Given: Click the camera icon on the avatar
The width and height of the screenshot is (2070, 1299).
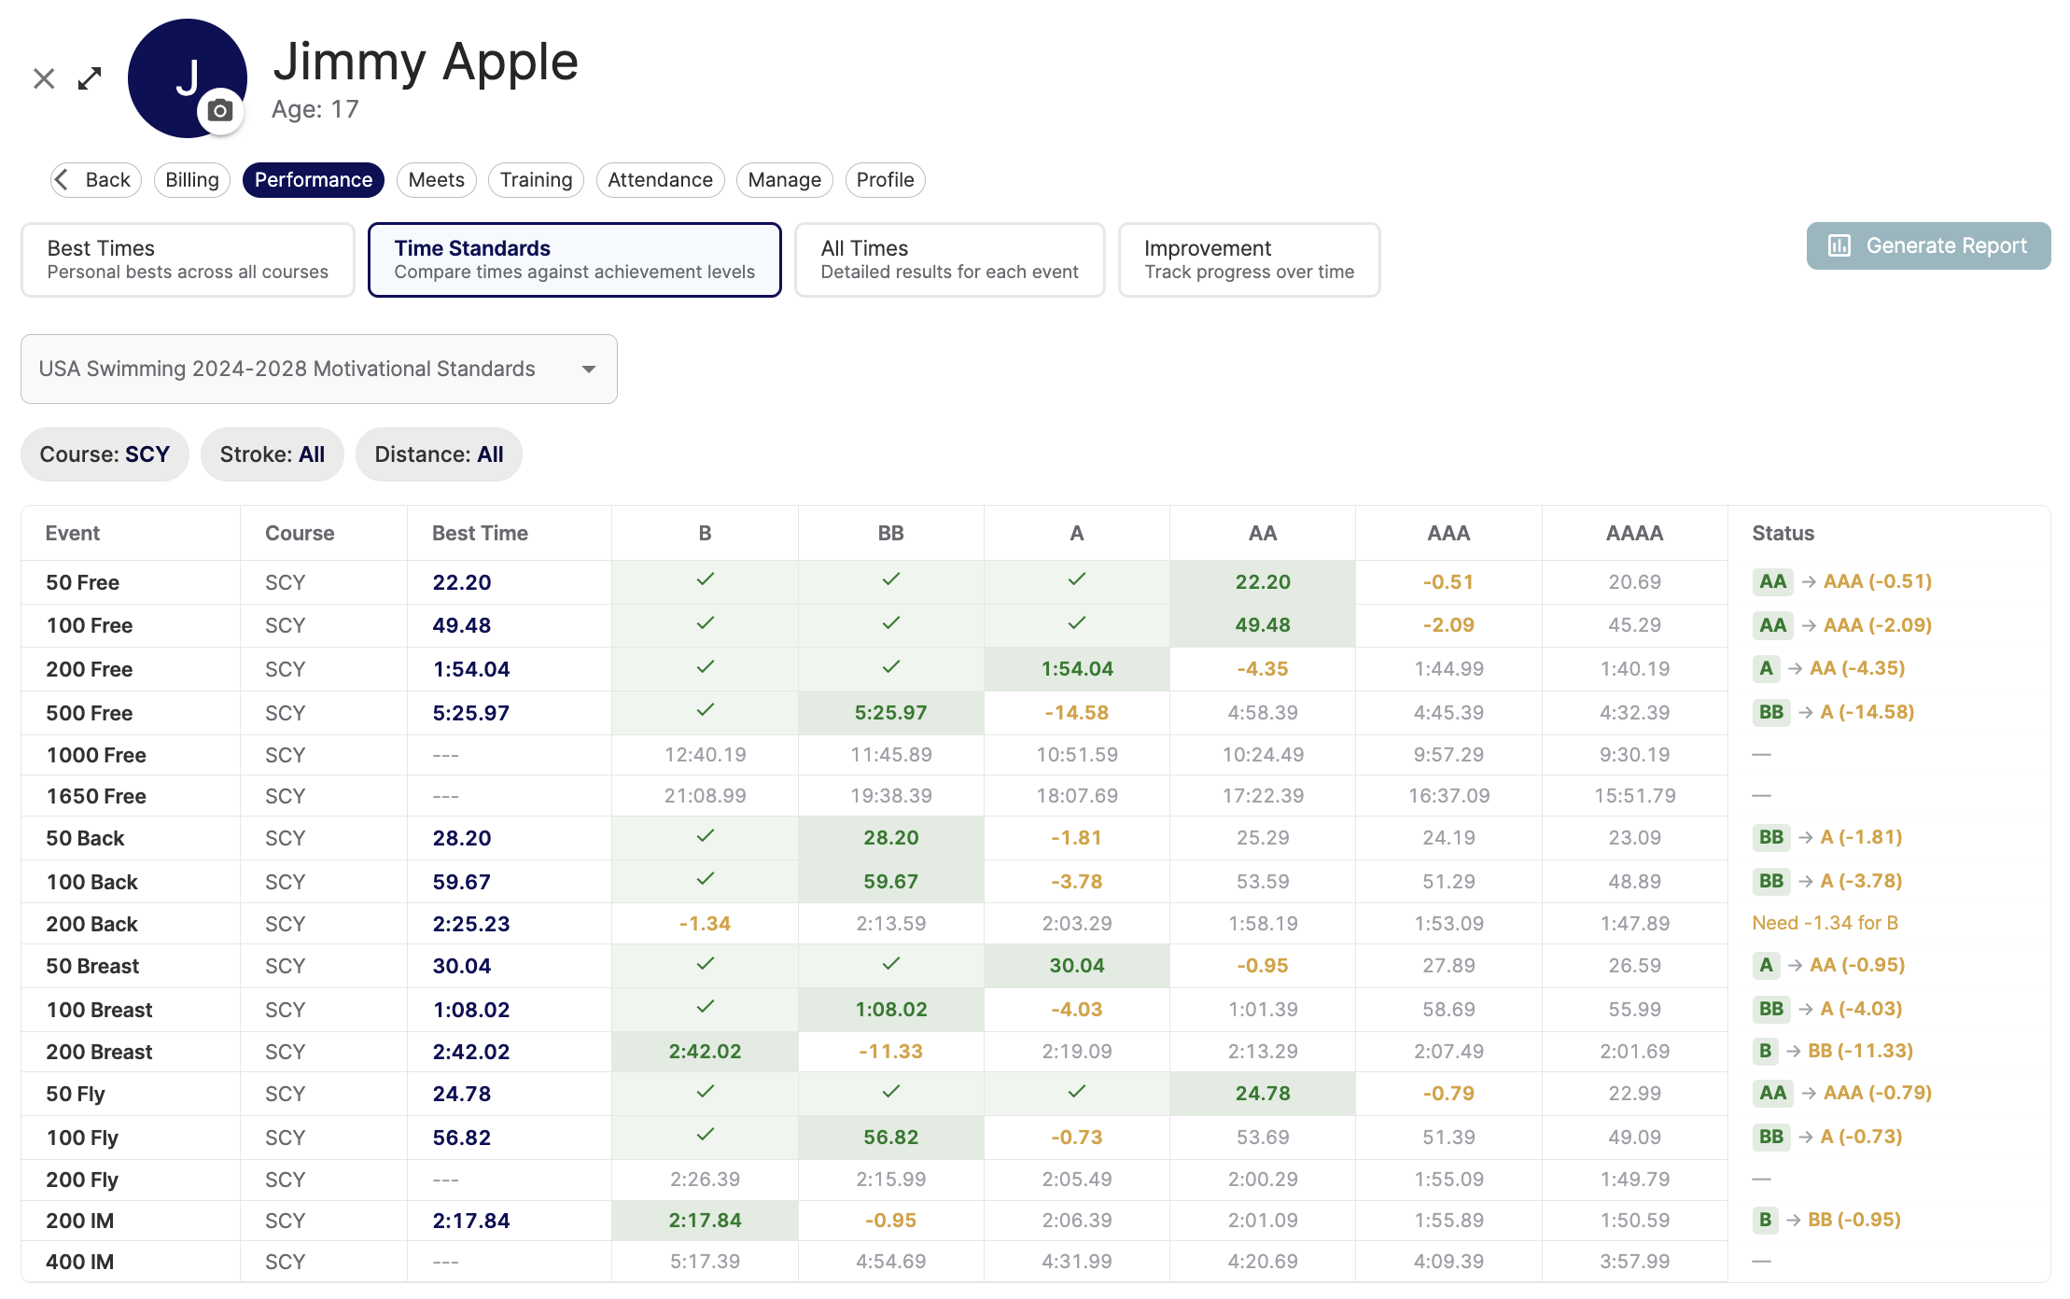Looking at the screenshot, I should pyautogui.click(x=220, y=111).
